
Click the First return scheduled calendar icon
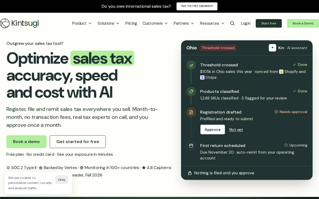point(191,146)
